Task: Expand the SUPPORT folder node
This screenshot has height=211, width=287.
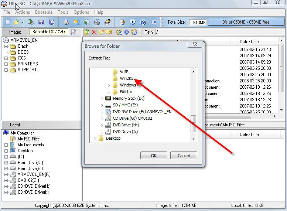Action: (6, 70)
